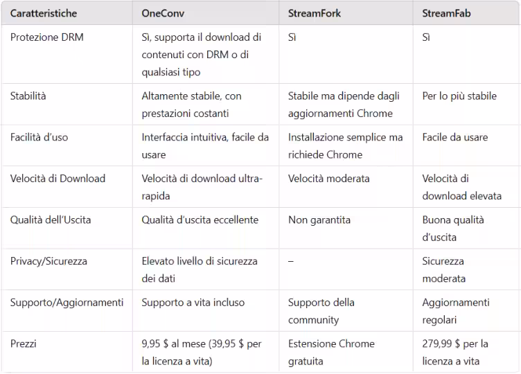Click the Prezzi row label

click(x=24, y=344)
